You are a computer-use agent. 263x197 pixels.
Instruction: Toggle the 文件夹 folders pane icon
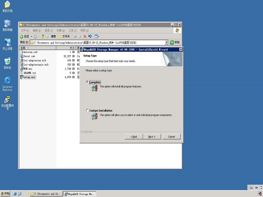[x=64, y=37]
